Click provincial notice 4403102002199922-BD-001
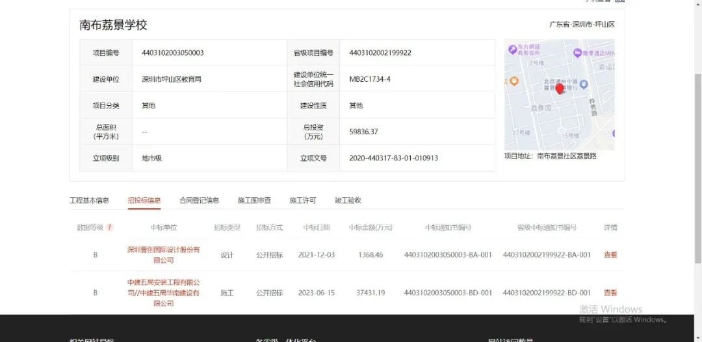 click(547, 293)
